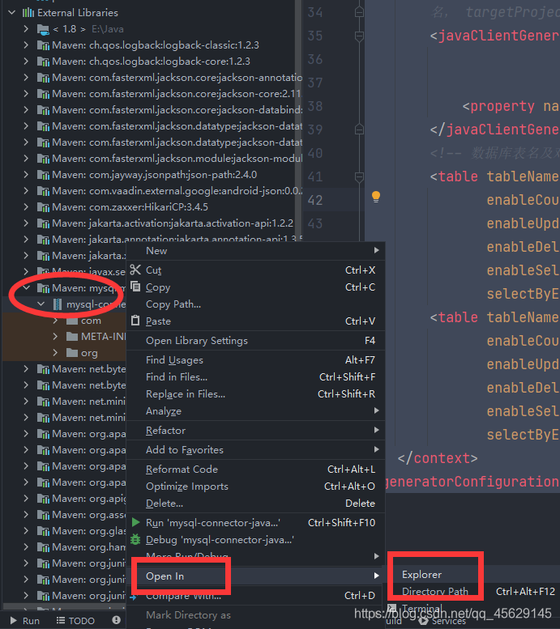Viewport: 560px width, 629px height.
Task: Click the yellow lightbulb intention icon
Action: 376,197
